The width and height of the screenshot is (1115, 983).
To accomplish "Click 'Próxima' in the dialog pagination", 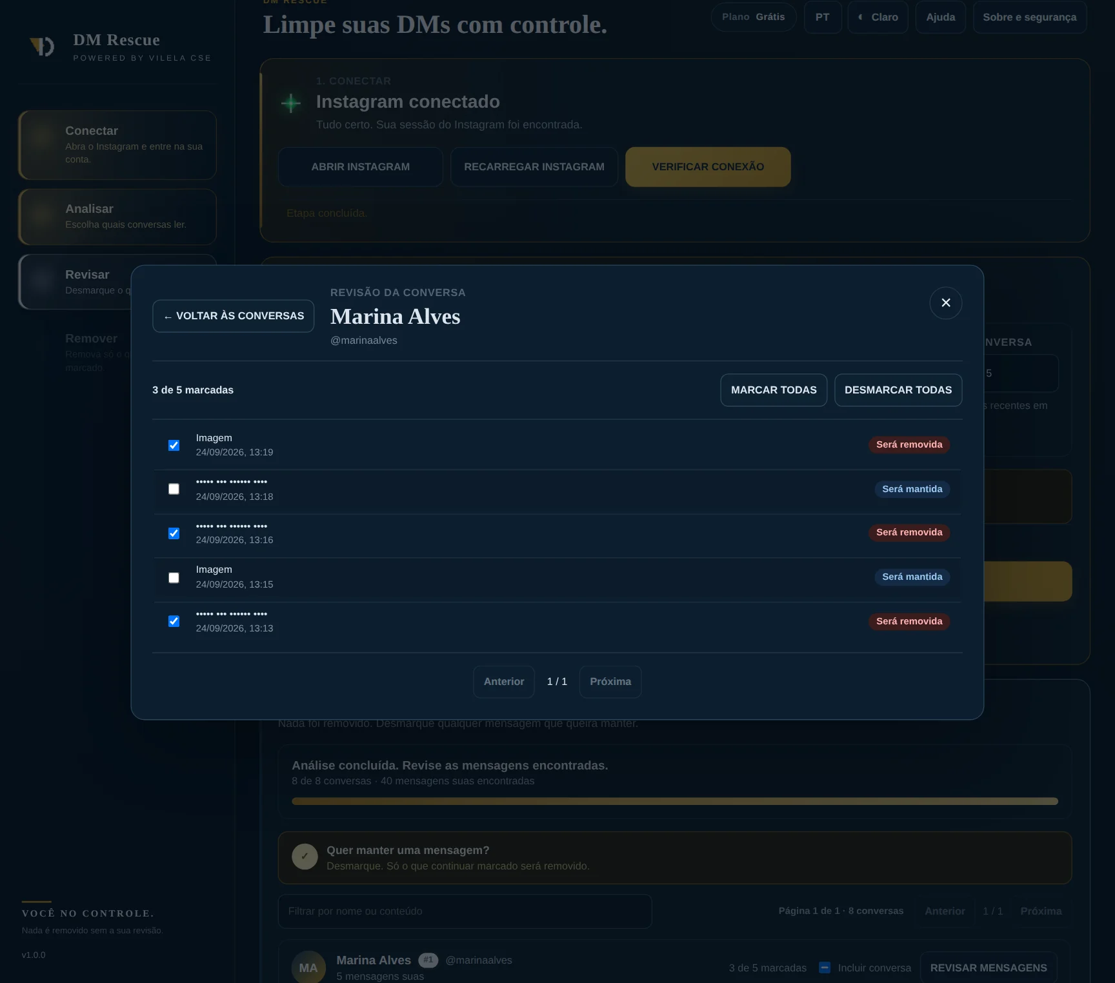I will tap(610, 682).
